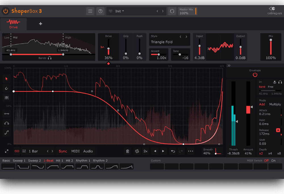The height and width of the screenshot is (194, 284).
Task: Click the first wave preset thumbnail
Action: pyautogui.click(x=8, y=166)
